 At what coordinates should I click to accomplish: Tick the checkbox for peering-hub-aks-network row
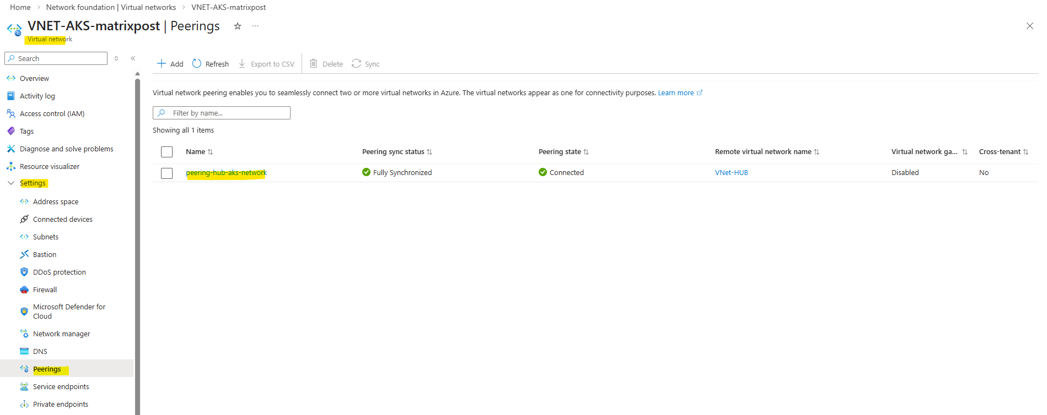167,173
